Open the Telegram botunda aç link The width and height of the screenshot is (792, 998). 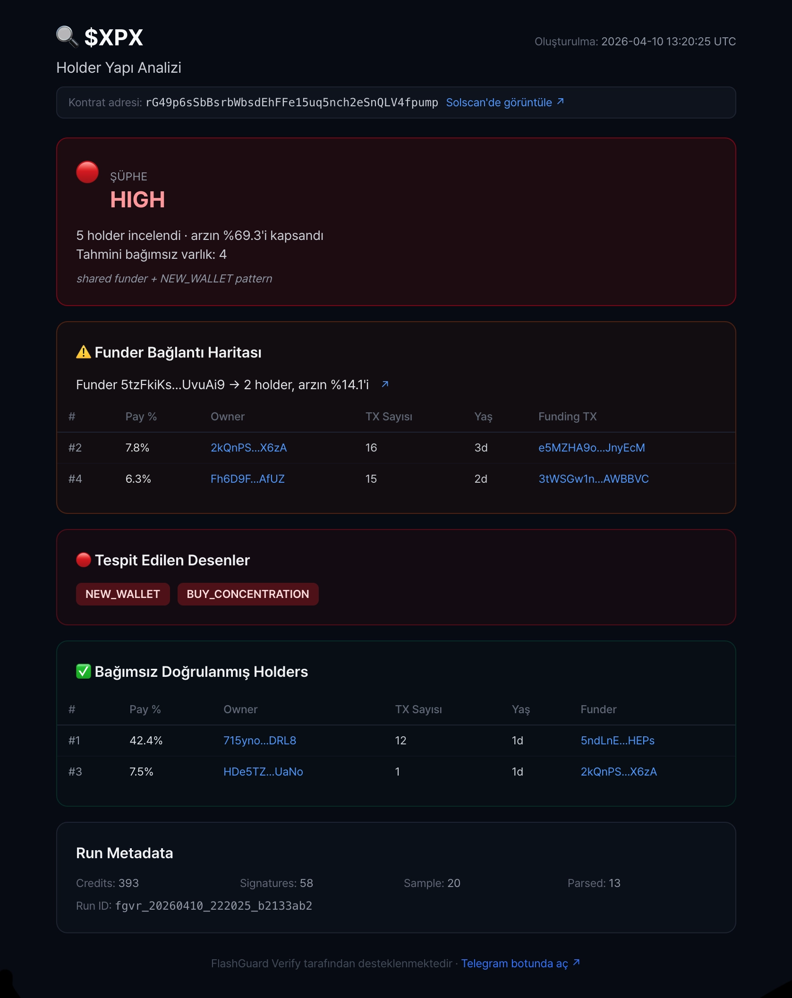click(515, 964)
